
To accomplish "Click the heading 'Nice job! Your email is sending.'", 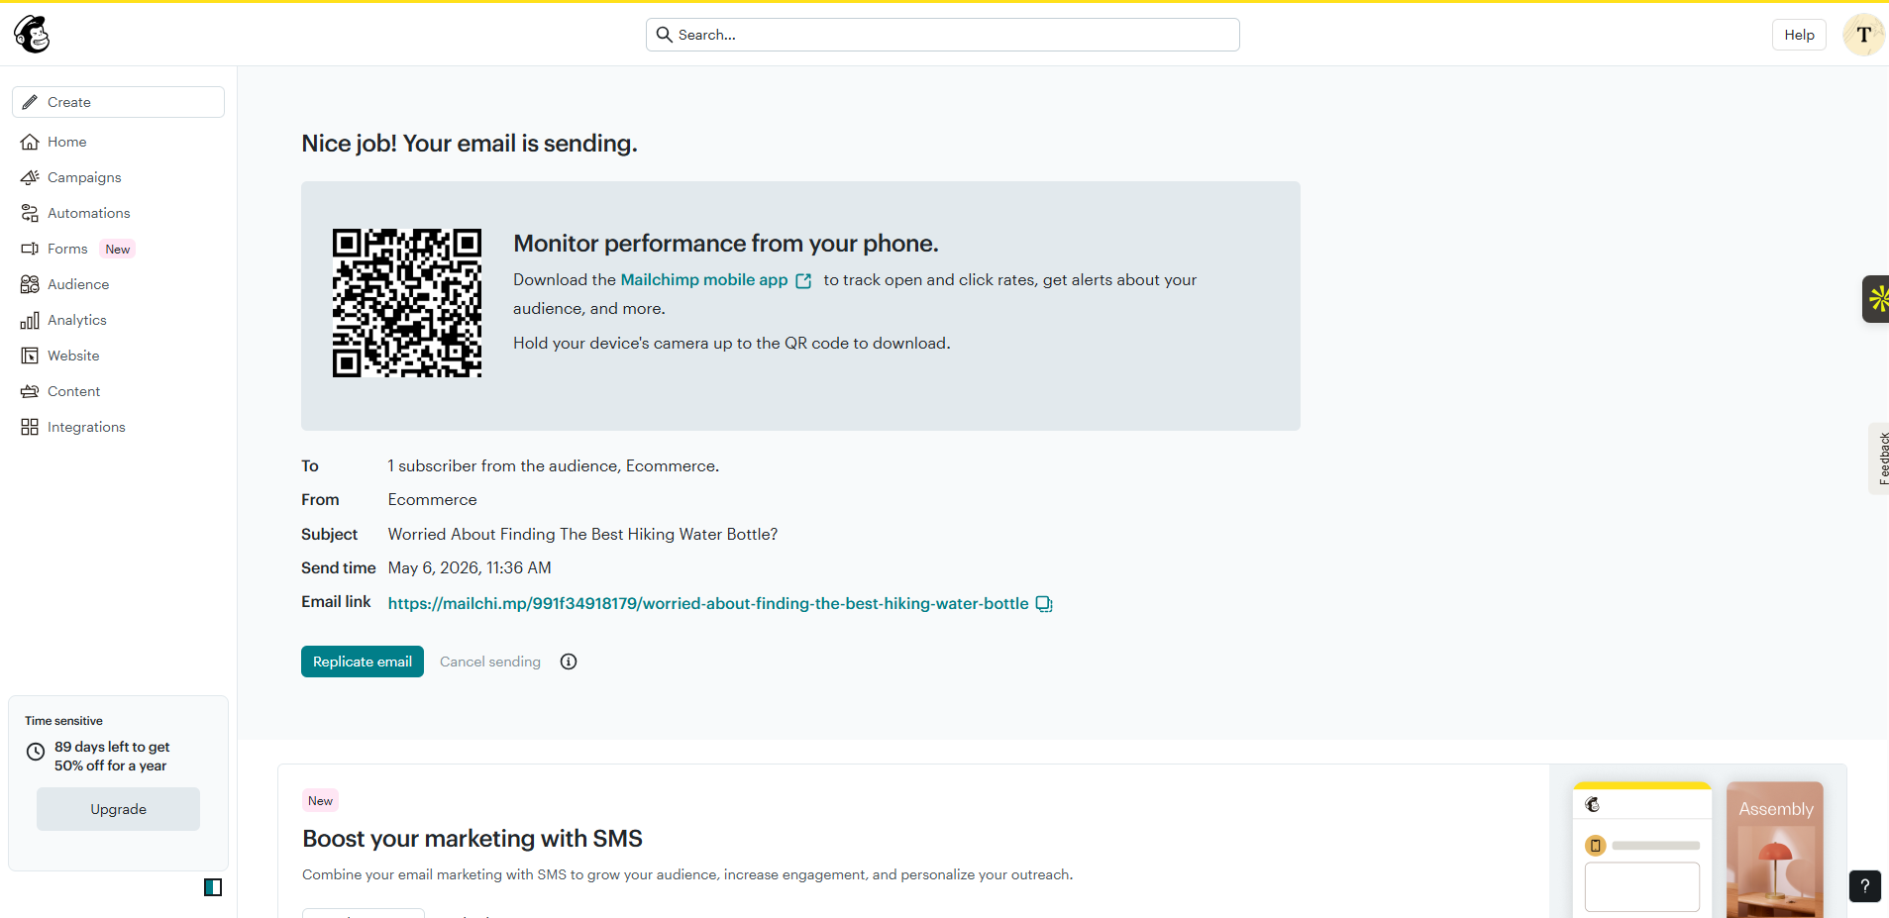I will tap(470, 144).
